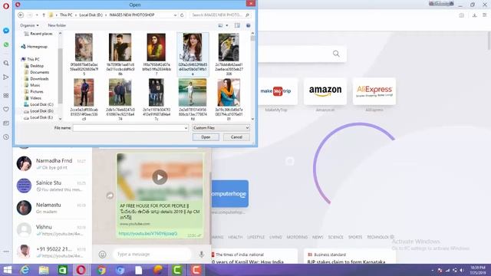Play the shared video in chat
The width and height of the screenshot is (491, 276).
[x=160, y=177]
